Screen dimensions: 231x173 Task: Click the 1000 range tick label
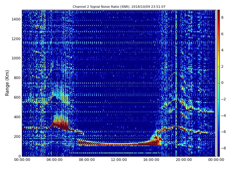point(16,58)
